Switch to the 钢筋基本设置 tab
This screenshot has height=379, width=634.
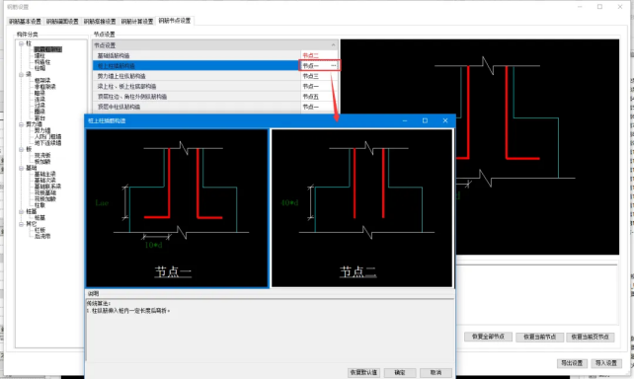tap(25, 21)
